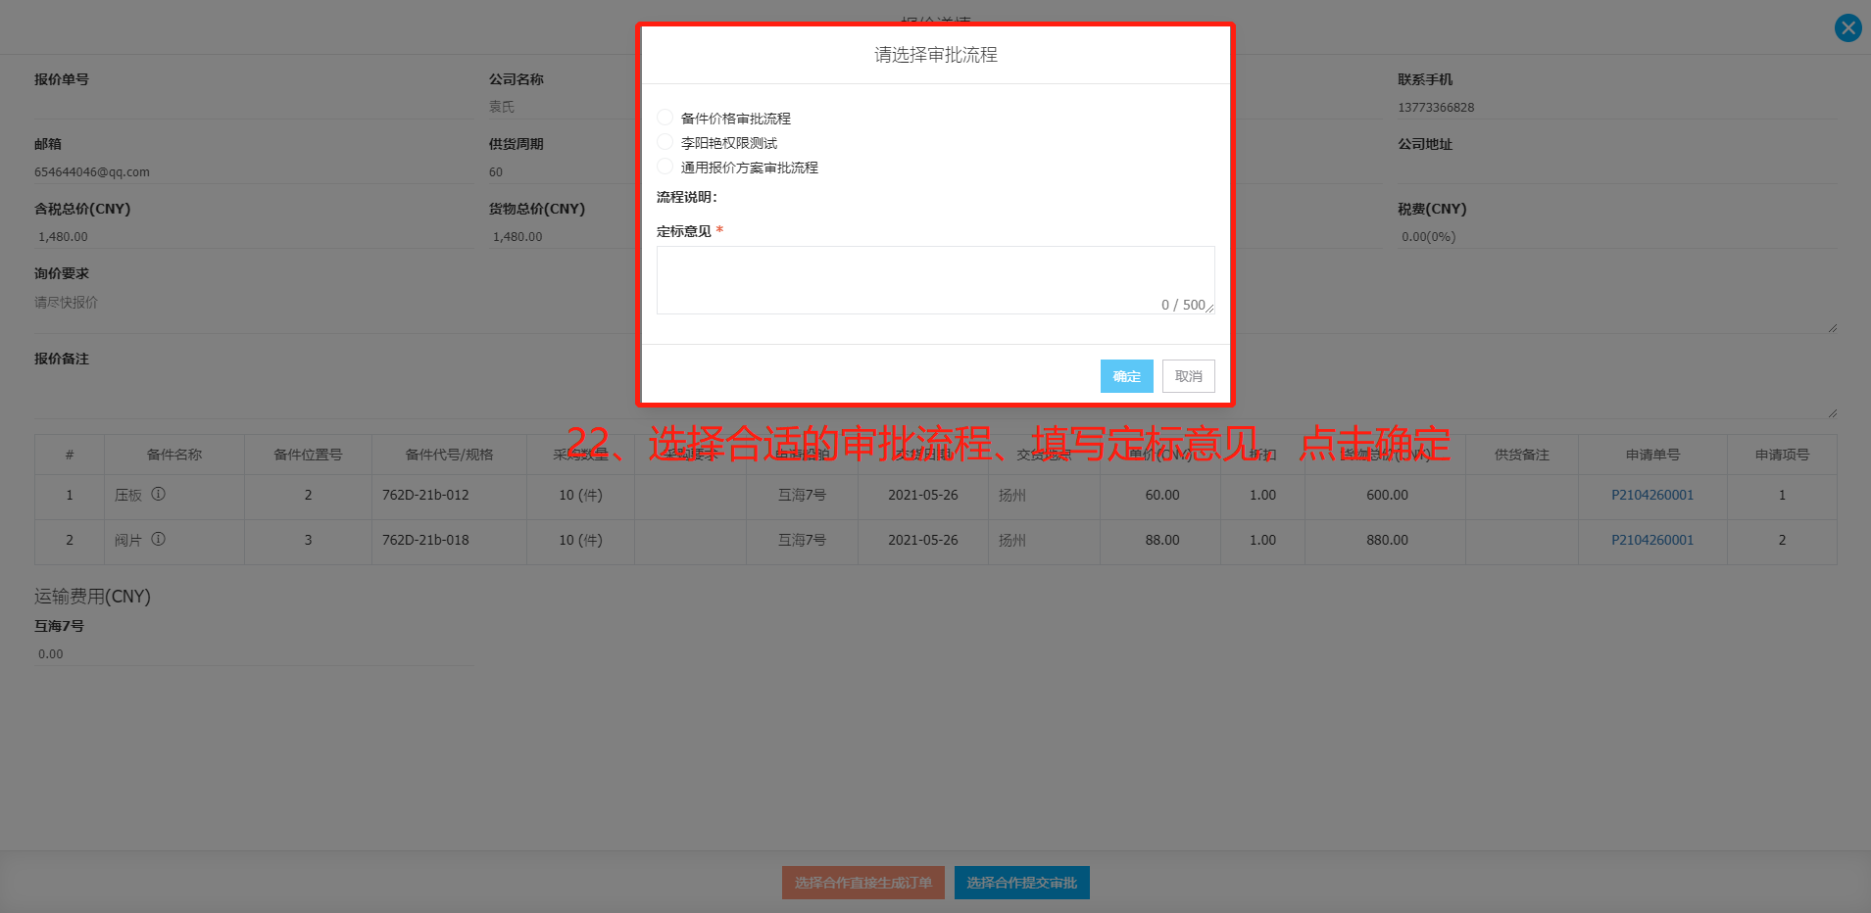Cancel the dialog with 取消 button

1188,376
